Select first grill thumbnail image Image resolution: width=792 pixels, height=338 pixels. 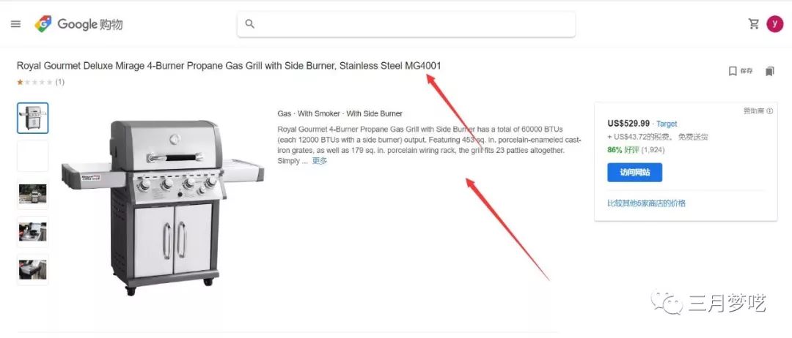pyautogui.click(x=33, y=119)
